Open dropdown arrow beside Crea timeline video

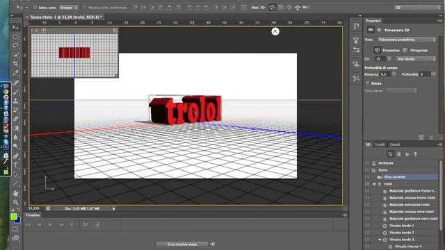point(213,244)
